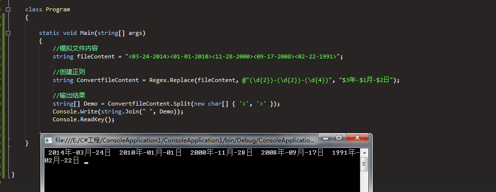
Task: Click console output '02月-22日'
Action: pos(62,161)
